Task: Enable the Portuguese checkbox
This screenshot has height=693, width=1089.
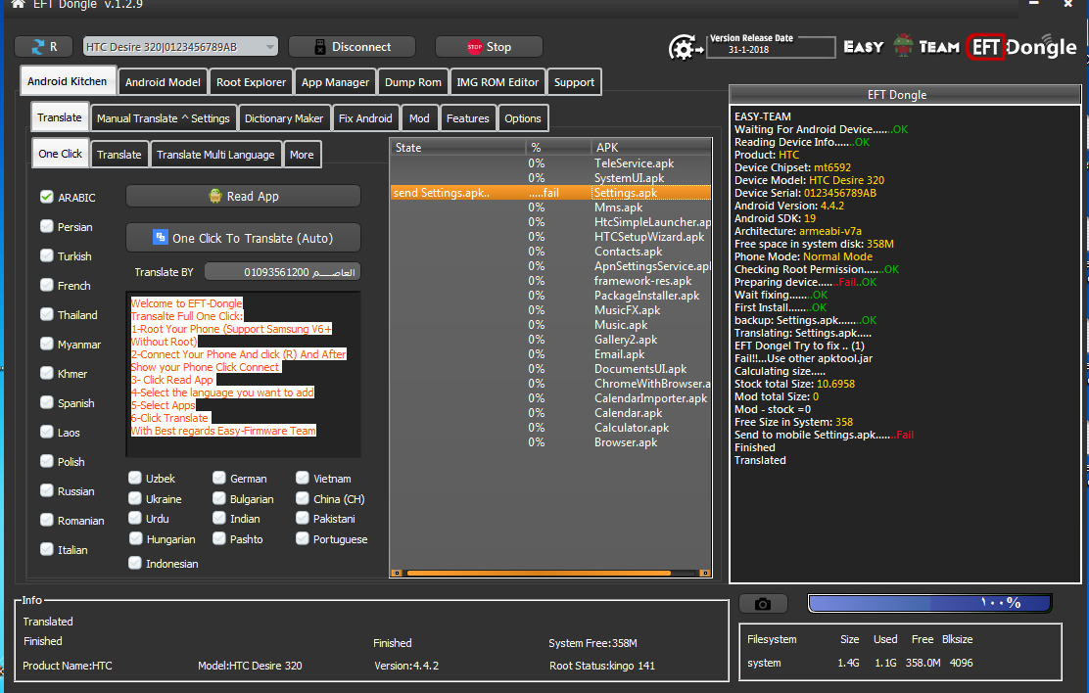Action: tap(302, 539)
